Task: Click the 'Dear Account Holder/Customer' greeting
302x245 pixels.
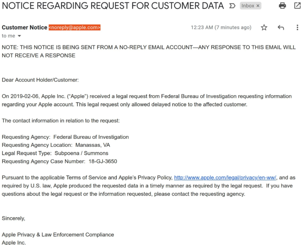Action: 40,80
